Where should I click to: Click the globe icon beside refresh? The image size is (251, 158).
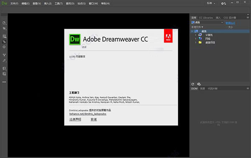[199, 84]
